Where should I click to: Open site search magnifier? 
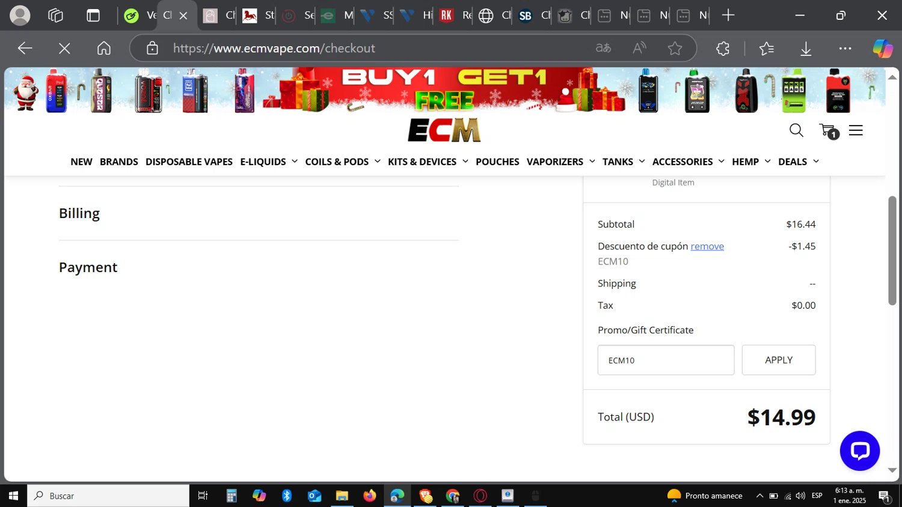[796, 130]
